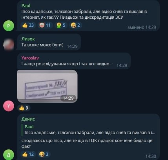168x160 pixels.
Task: Click the thumbs-up reaction with 12 on Денис's message
Action: point(28,154)
